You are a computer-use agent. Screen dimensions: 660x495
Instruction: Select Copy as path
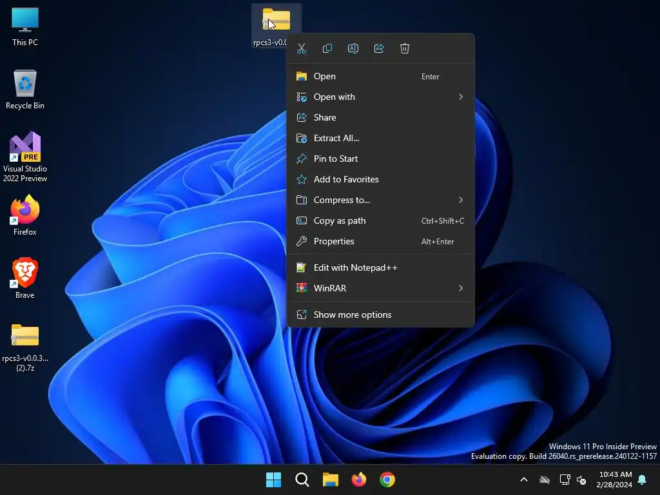point(380,220)
